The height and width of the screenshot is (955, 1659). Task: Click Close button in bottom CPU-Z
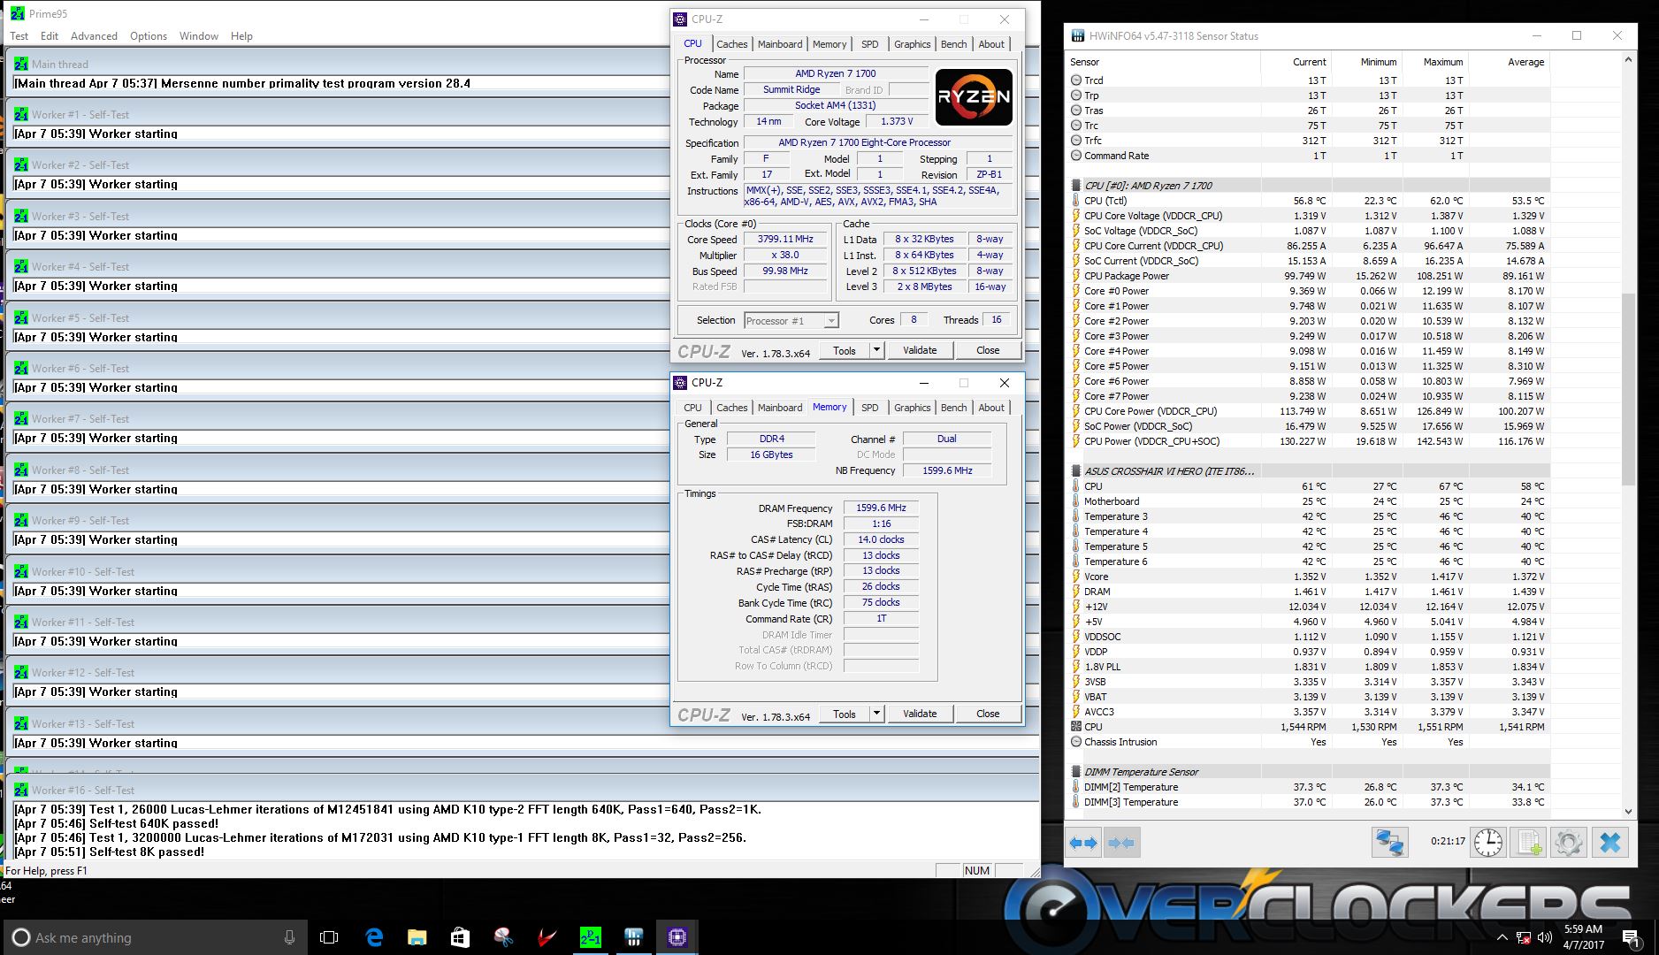pos(988,714)
